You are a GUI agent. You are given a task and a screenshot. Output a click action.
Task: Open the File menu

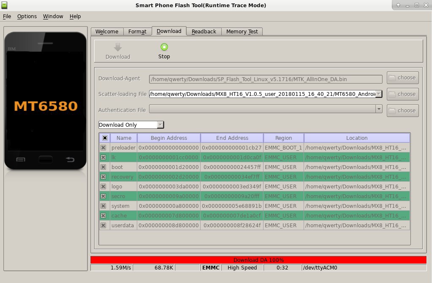tap(7, 16)
